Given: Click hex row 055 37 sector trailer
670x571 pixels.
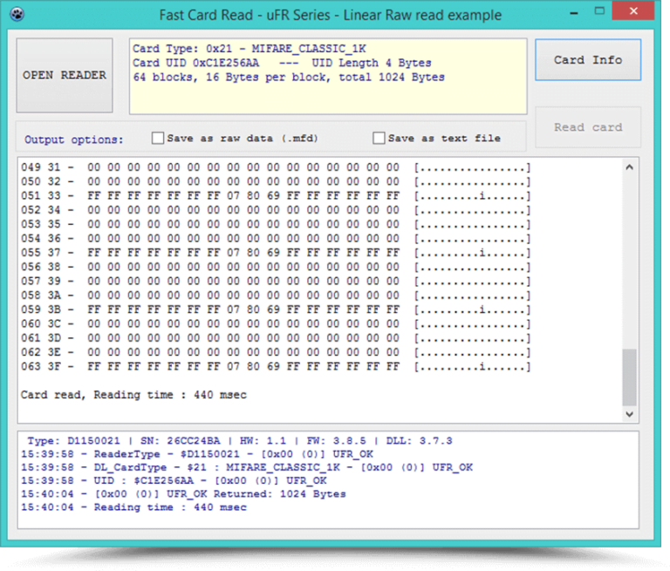Looking at the screenshot, I should (x=276, y=253).
